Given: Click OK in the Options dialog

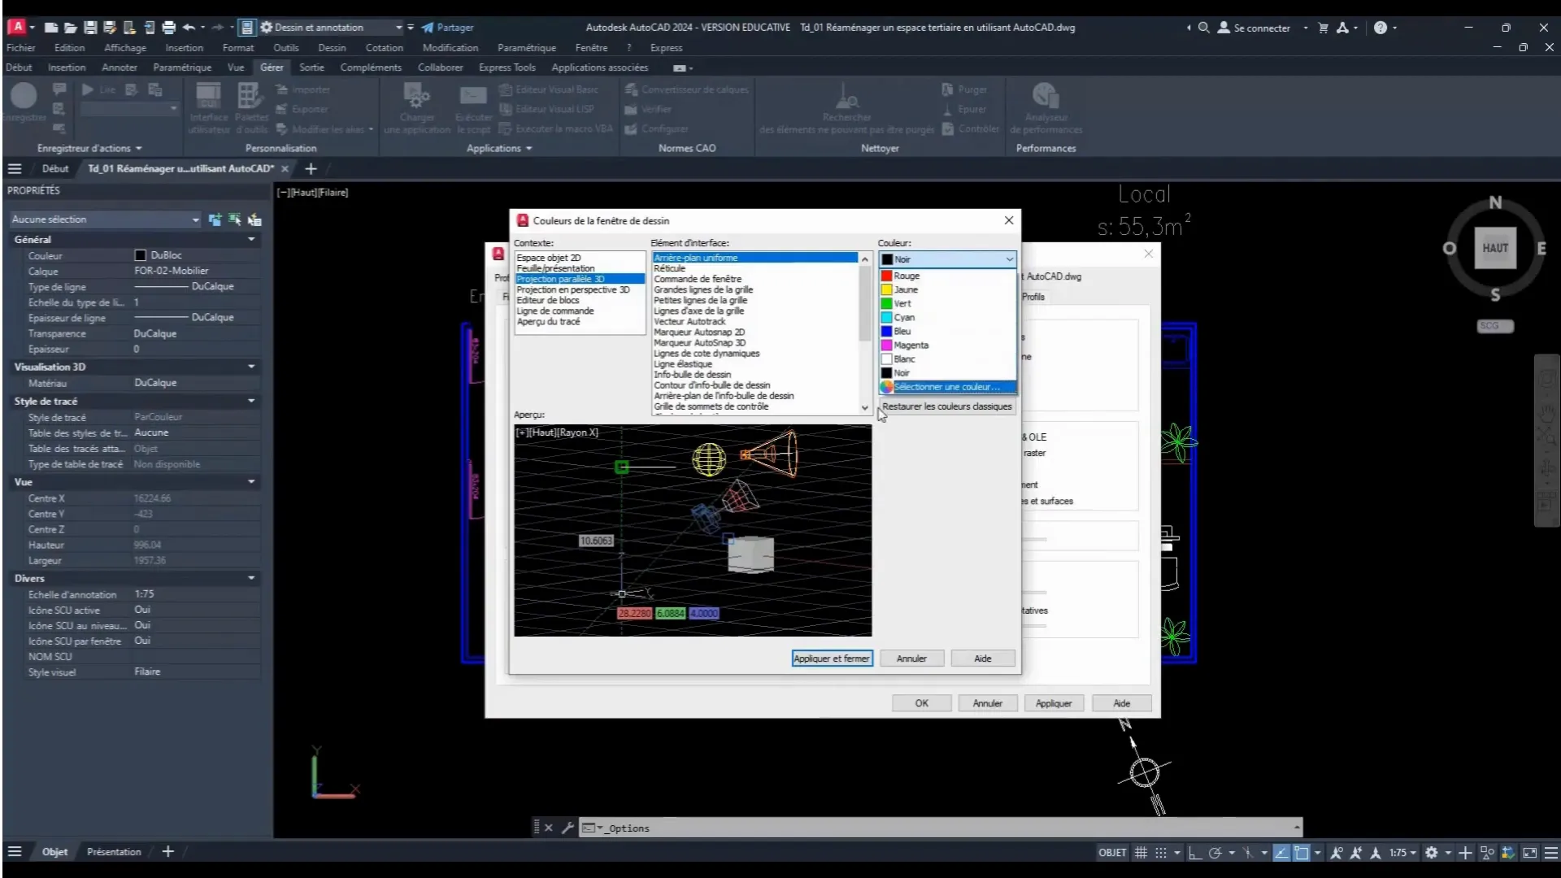Looking at the screenshot, I should (921, 703).
